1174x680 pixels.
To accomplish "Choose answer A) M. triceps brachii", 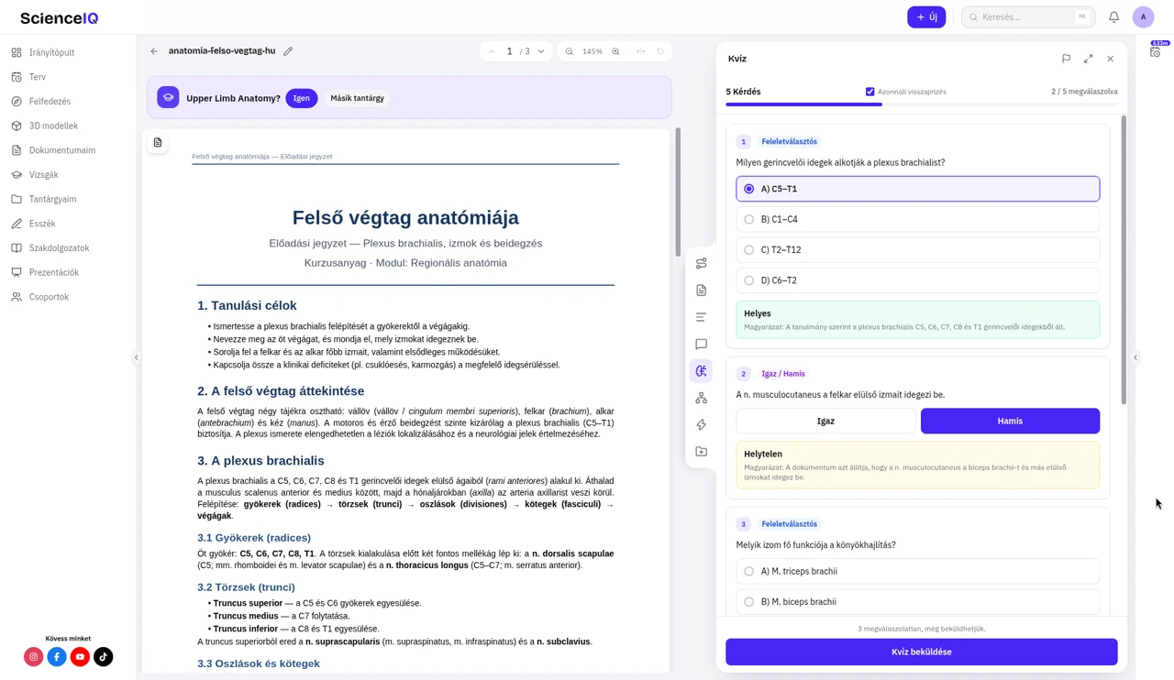I will (917, 571).
